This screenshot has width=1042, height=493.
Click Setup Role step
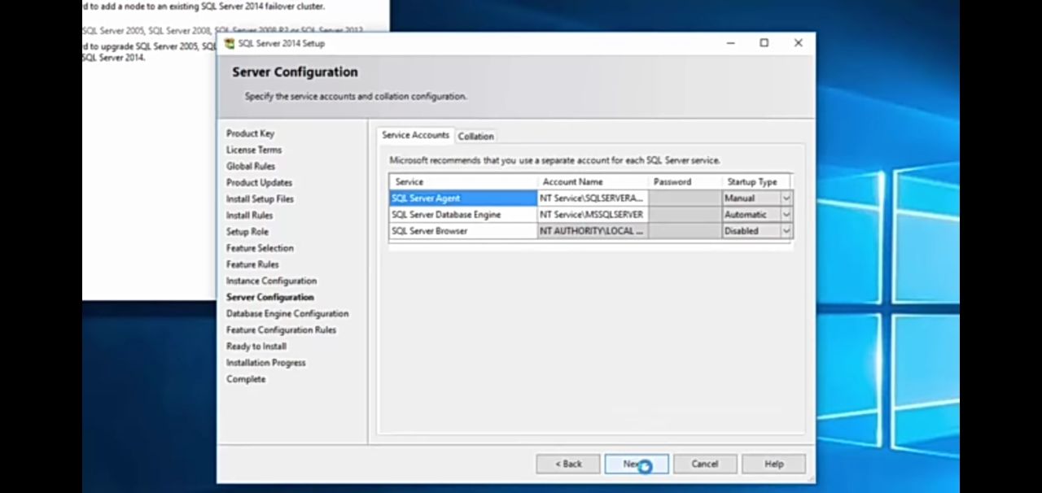pos(247,231)
